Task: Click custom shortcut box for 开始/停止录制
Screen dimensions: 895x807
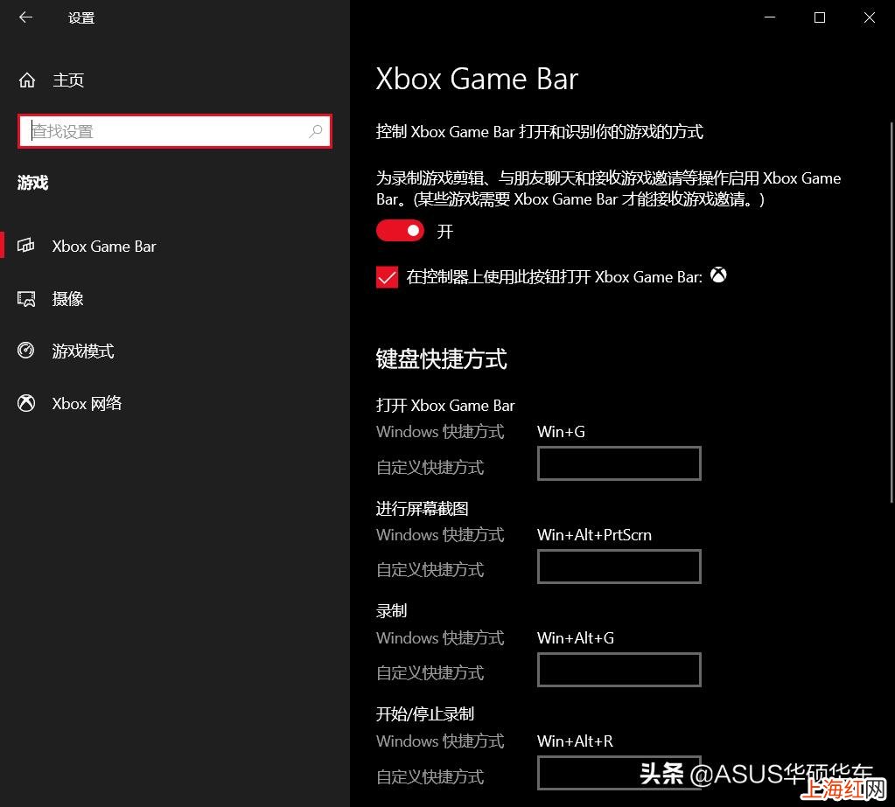Action: (619, 773)
